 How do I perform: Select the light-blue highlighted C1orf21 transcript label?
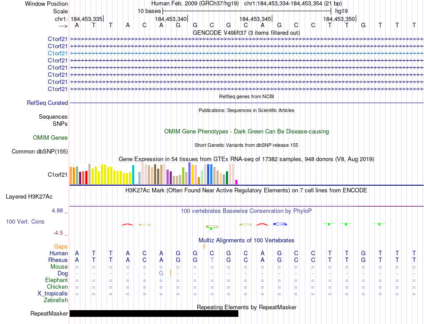(x=58, y=53)
